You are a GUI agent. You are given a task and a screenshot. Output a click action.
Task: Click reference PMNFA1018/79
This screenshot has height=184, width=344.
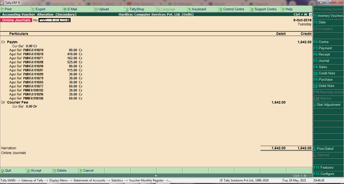tap(33, 78)
